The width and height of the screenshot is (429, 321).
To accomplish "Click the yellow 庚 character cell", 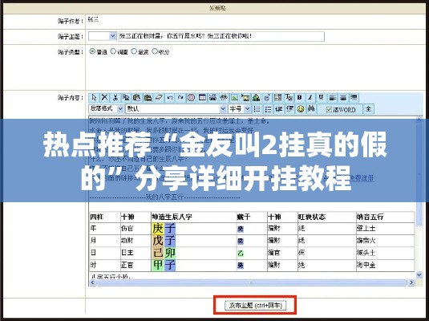I will (158, 228).
